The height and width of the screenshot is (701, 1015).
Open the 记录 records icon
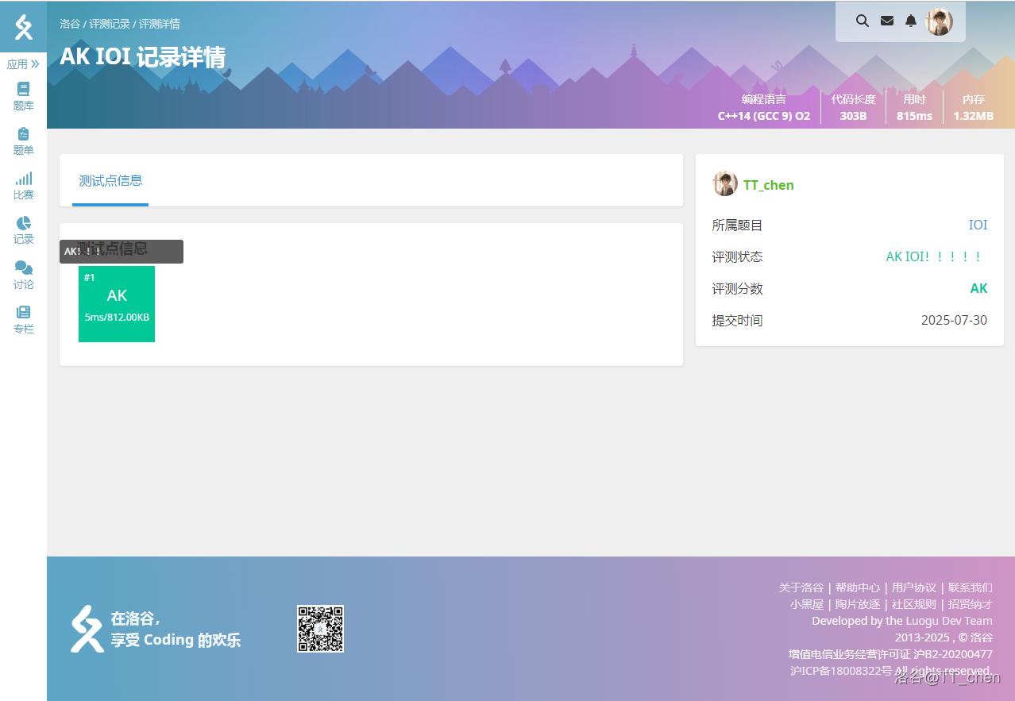(x=24, y=229)
